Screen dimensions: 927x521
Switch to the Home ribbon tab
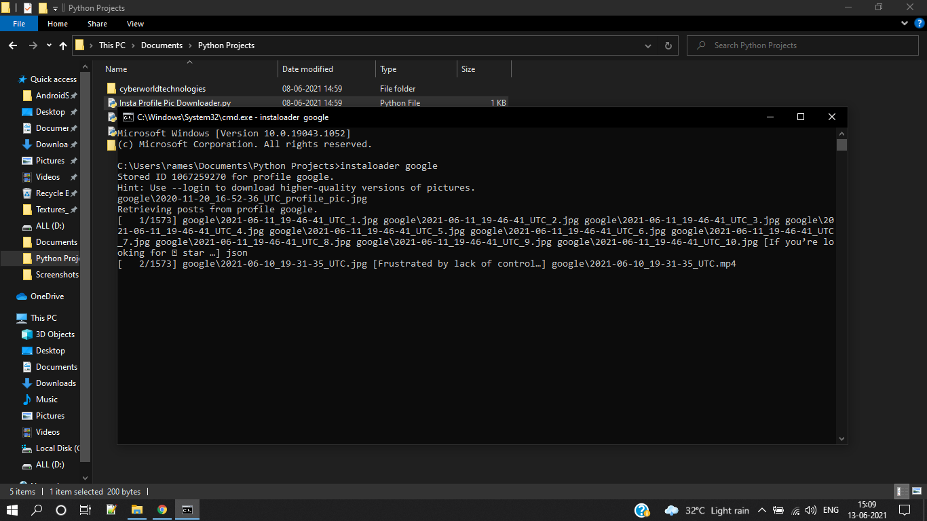[x=58, y=24]
